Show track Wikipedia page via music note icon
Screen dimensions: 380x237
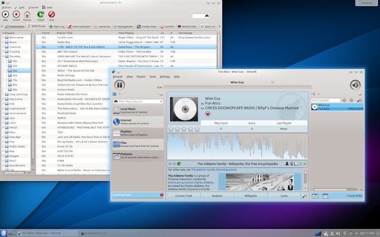tap(301, 164)
